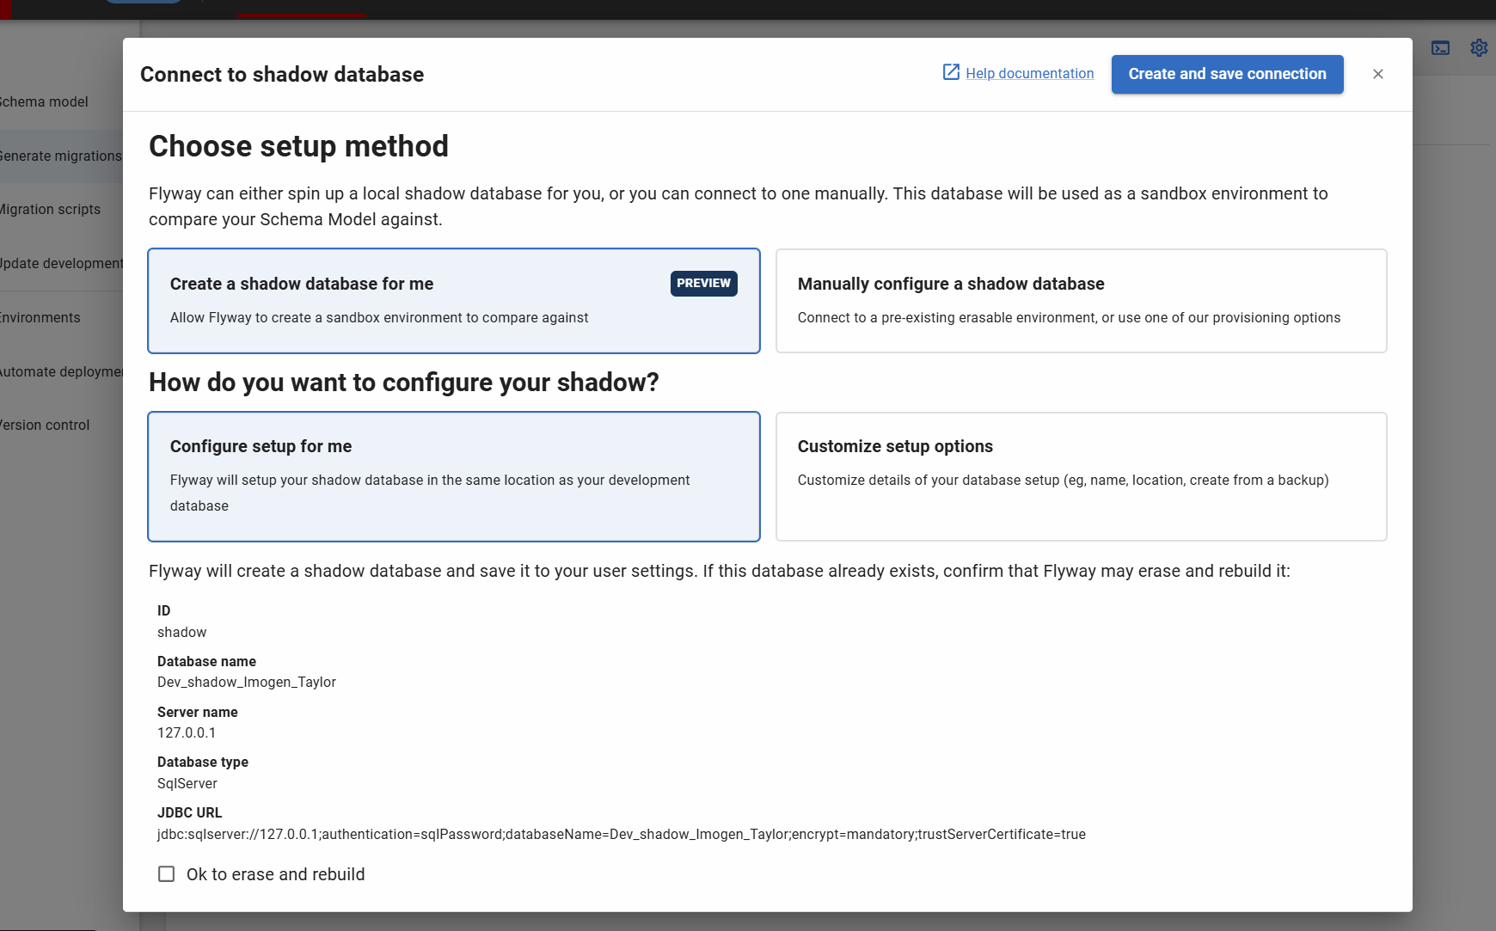The width and height of the screenshot is (1496, 931).
Task: Click Create and save connection
Action: 1227,74
